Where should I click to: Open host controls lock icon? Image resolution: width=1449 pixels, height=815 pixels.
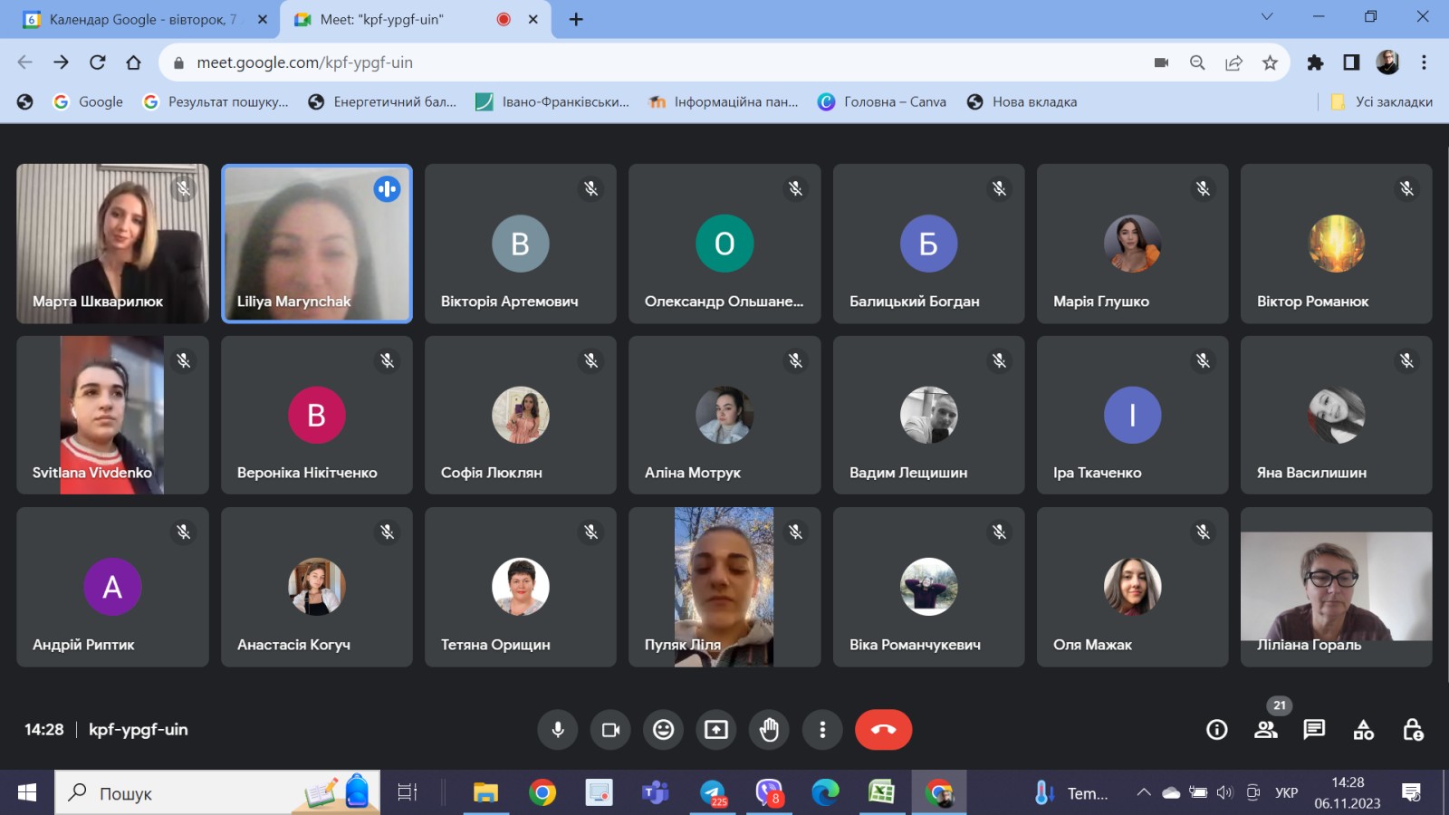tap(1412, 730)
